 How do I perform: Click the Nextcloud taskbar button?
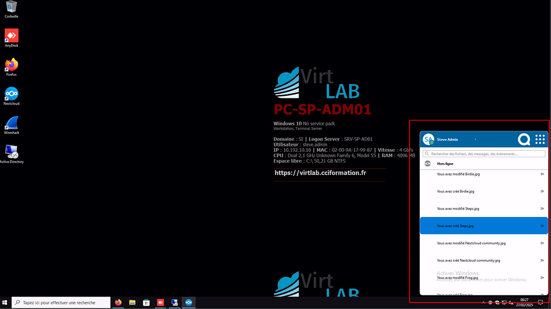188,303
